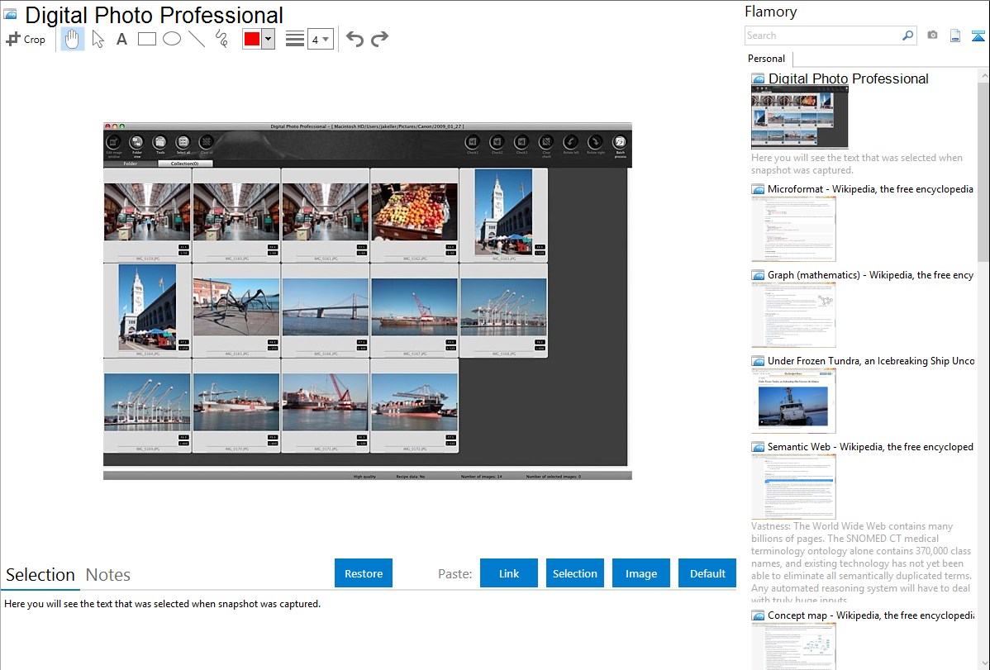The height and width of the screenshot is (670, 990).
Task: Paste as Link
Action: (509, 573)
